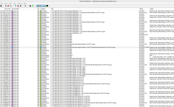Toggle Show File System Activity
Viewport: 174px width, 107px height.
[x=40, y=6]
